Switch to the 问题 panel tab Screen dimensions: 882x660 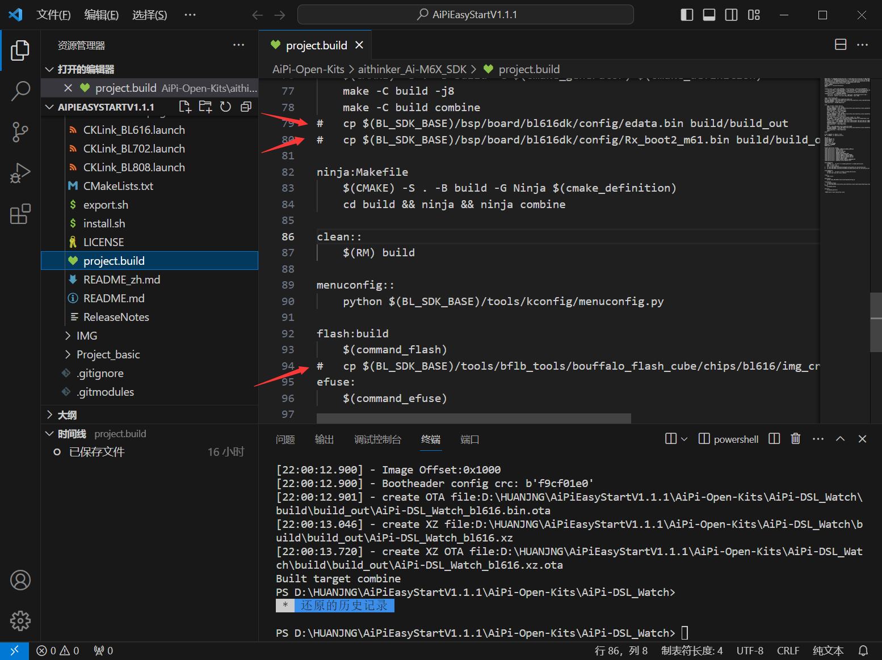pos(285,439)
